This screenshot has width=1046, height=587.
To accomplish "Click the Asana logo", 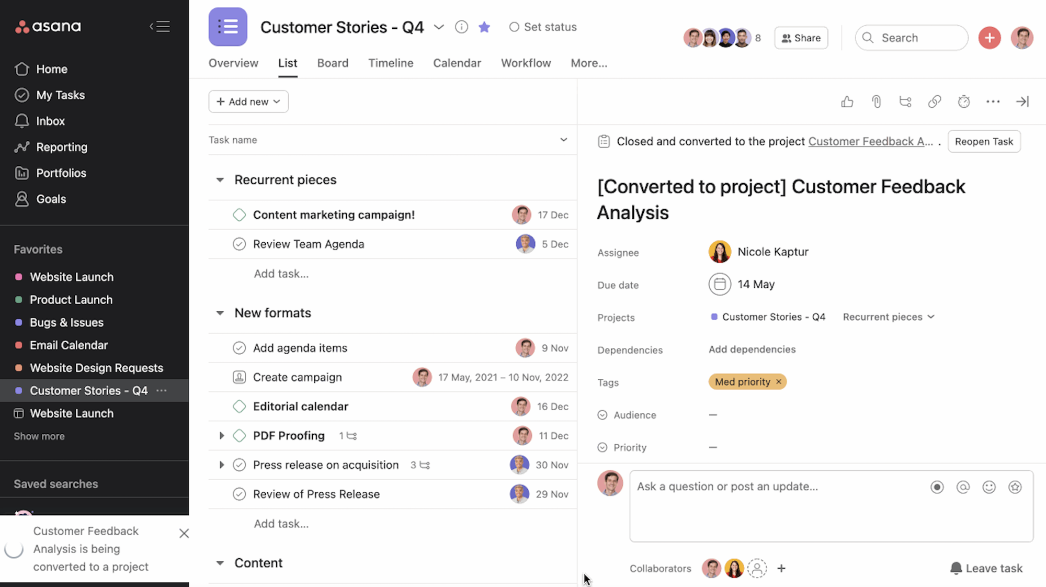I will 48,26.
